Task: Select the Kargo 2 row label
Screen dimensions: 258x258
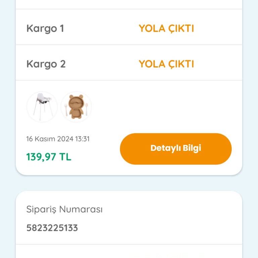Action: (x=46, y=64)
